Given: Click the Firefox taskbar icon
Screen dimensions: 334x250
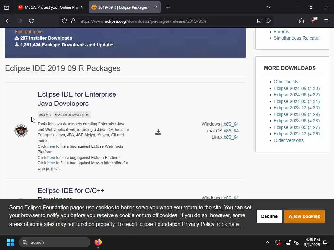Looking at the screenshot, I should coord(98,242).
